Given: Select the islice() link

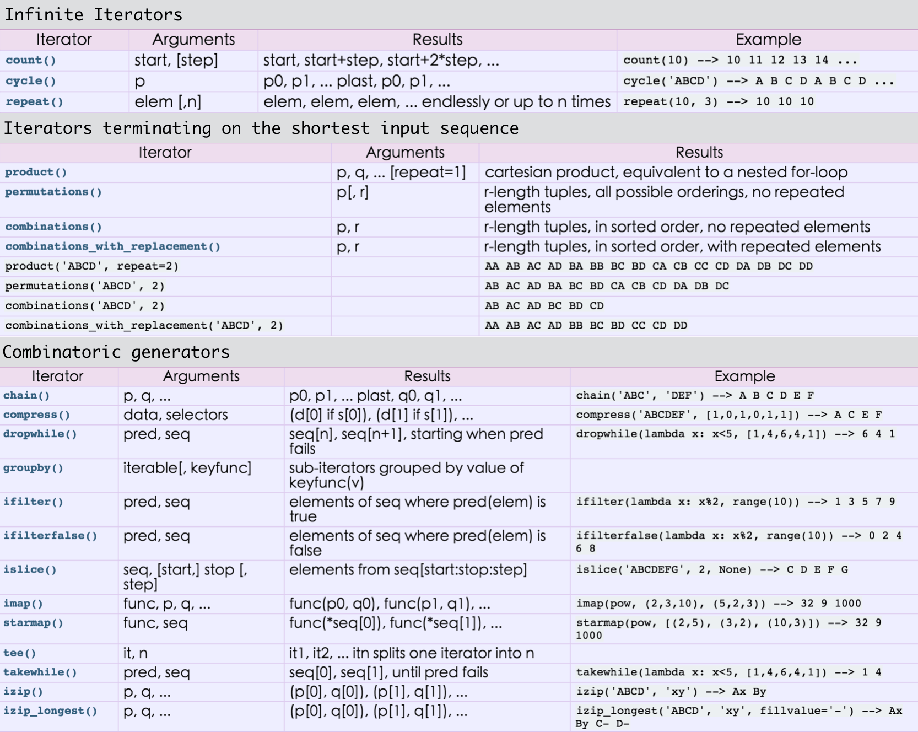Looking at the screenshot, I should click(x=30, y=570).
